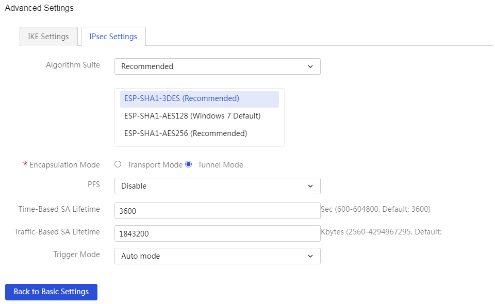
Task: Focus the Time-Based SA Lifetime field
Action: tap(217, 211)
